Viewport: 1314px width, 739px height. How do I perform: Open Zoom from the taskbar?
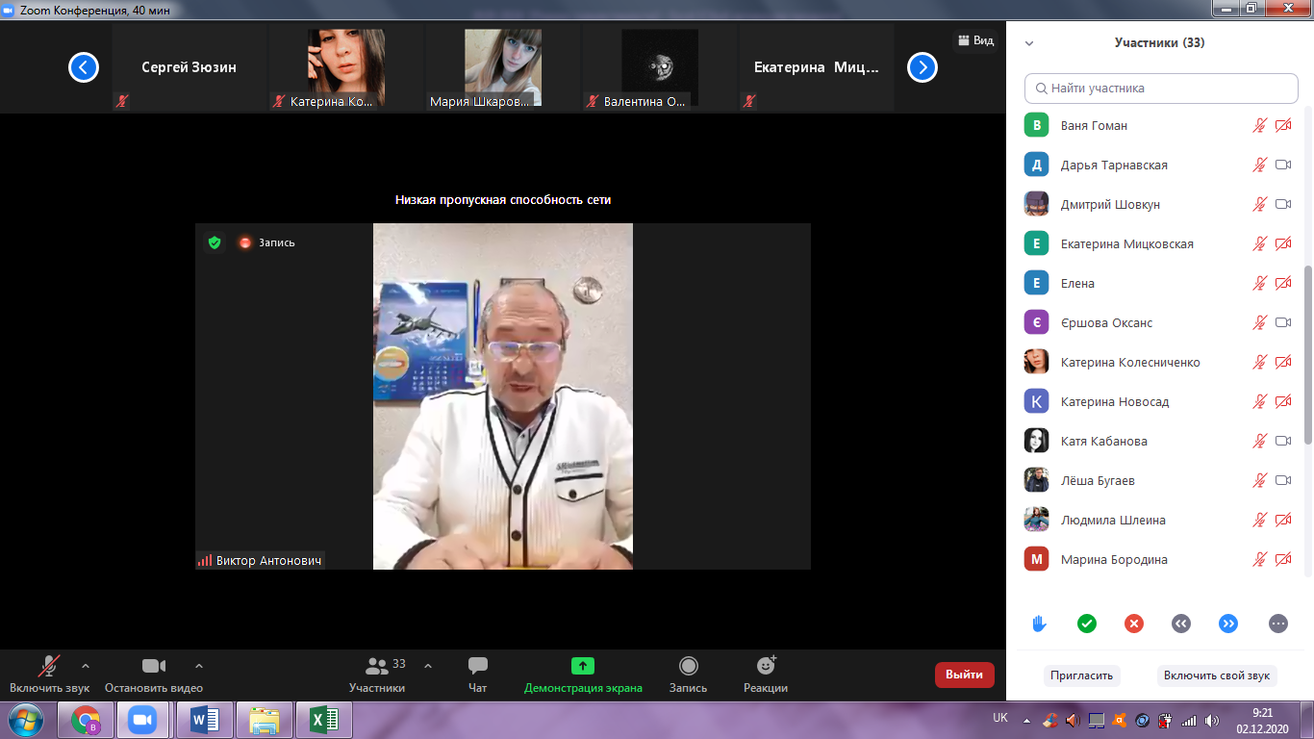[144, 720]
